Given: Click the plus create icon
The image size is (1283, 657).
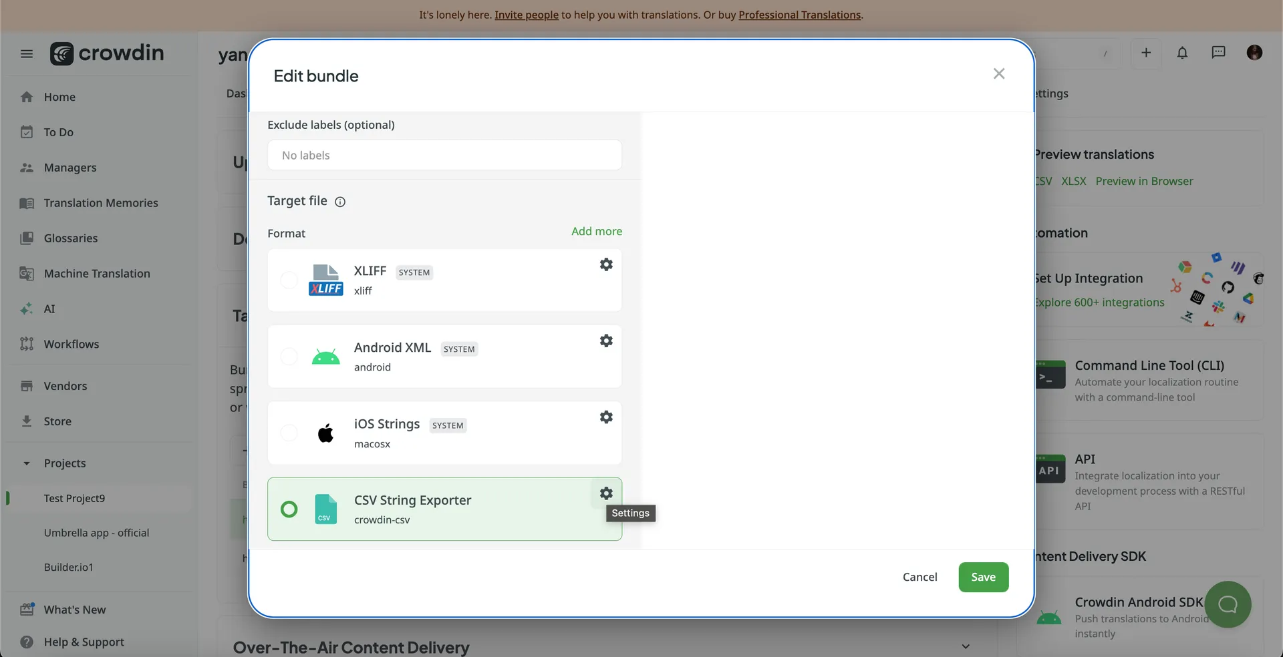Looking at the screenshot, I should point(1146,53).
